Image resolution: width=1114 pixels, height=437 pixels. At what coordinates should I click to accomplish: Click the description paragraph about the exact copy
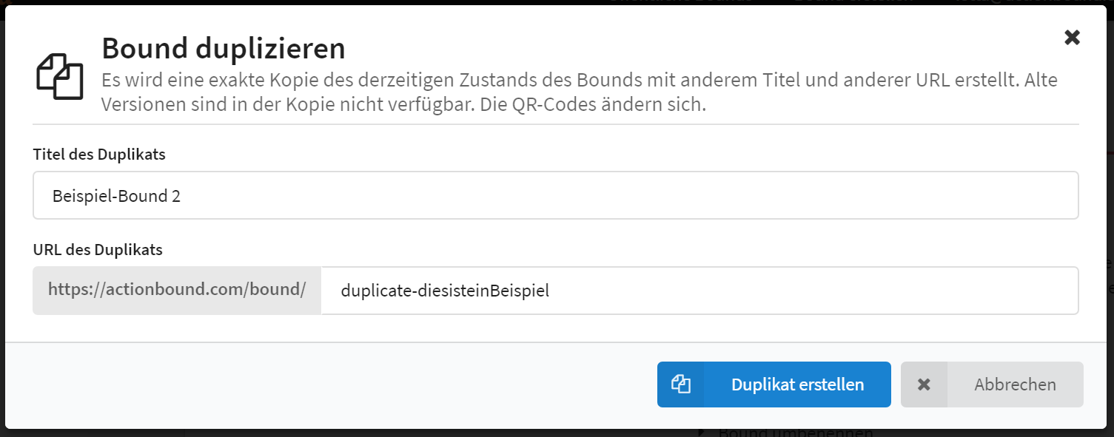[580, 92]
